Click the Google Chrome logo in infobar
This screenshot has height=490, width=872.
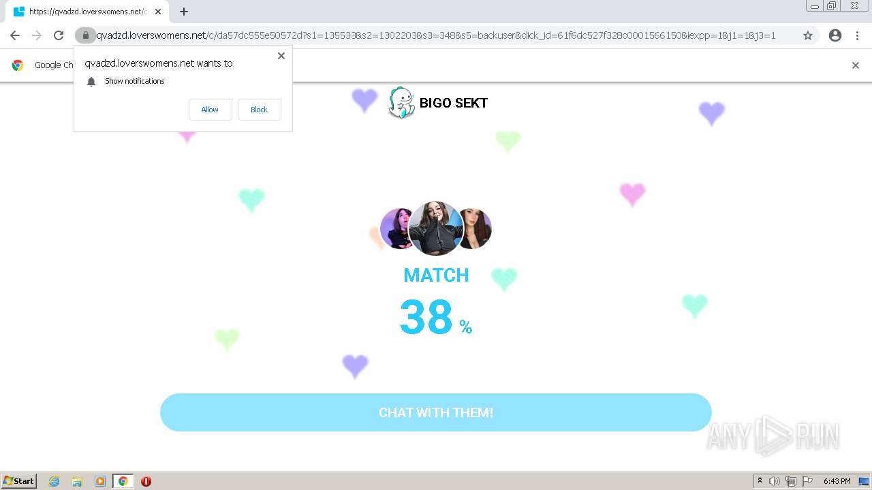click(x=18, y=65)
